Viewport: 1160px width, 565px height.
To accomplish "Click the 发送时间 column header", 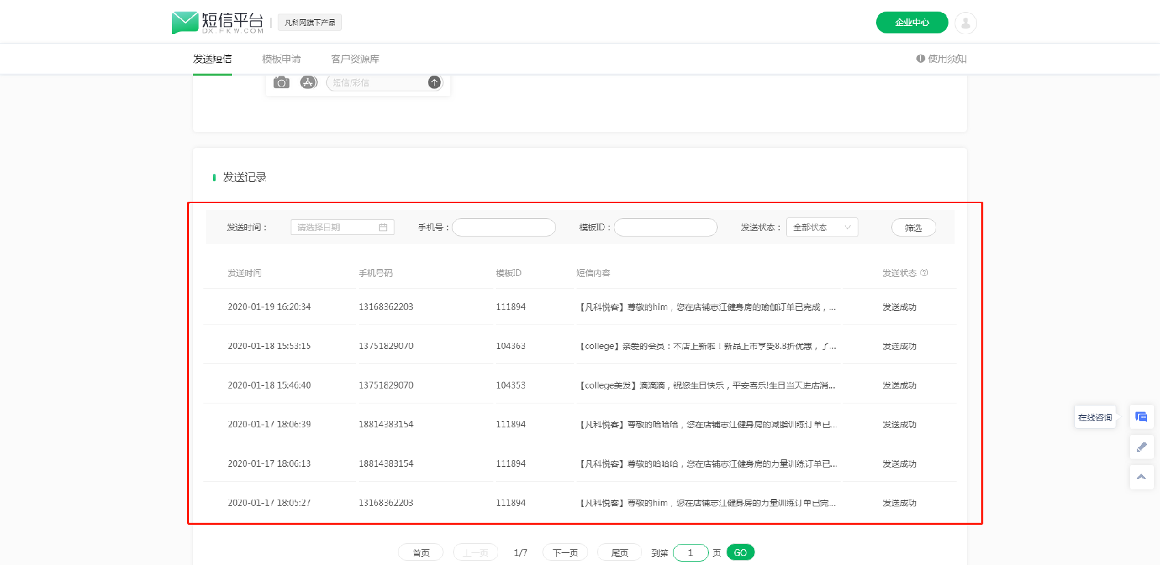I will coord(244,273).
